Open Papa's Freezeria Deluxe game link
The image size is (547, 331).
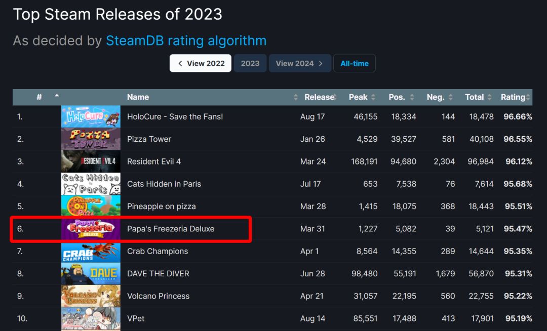[x=171, y=229]
